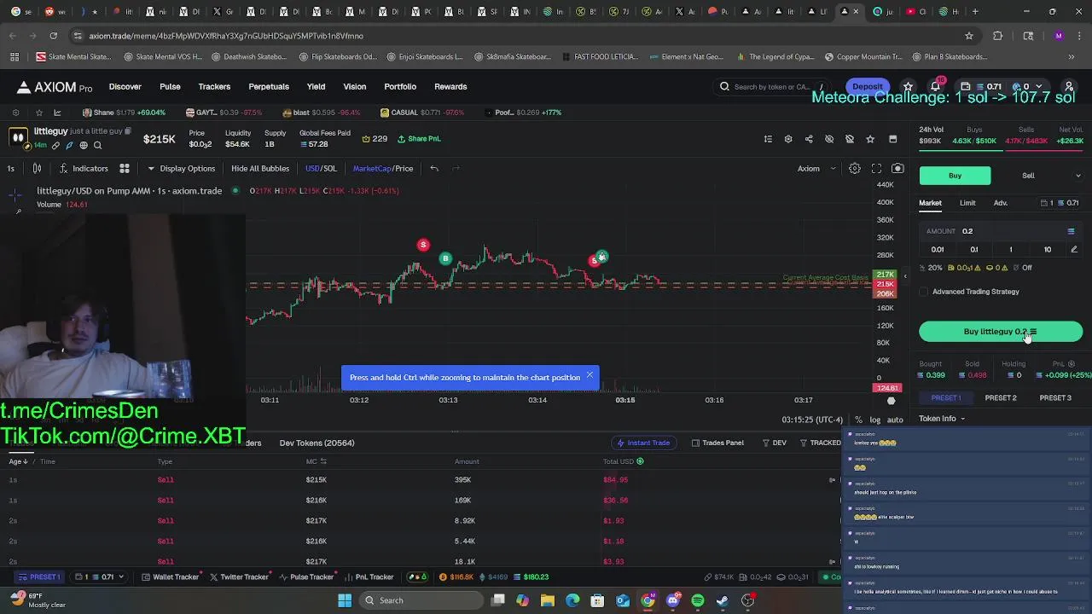
Task: Open File Explorer on the taskbar
Action: [548, 600]
